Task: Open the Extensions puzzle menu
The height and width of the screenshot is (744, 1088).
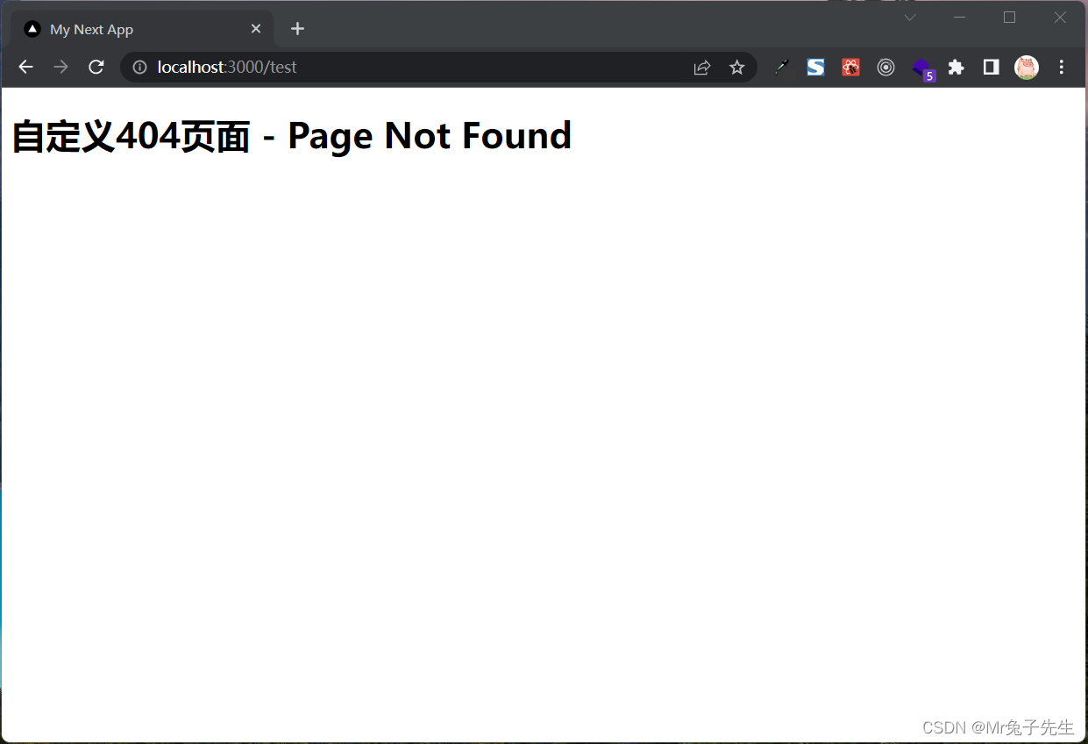Action: pos(956,68)
